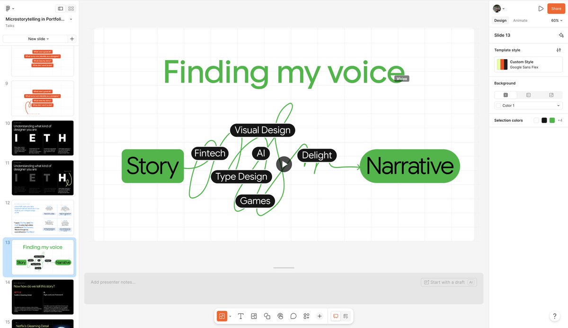Click the Video tag near the title
Viewport: 568px width, 328px height.
[x=401, y=79]
